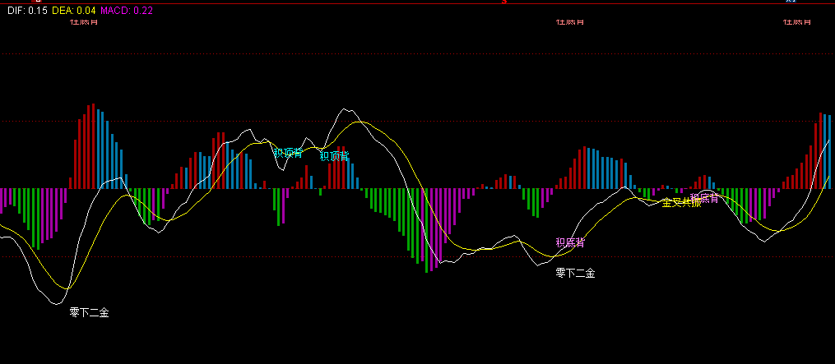Select the cut-off pink label at top center
Viewport: 835px width, 364px height.
569,21
